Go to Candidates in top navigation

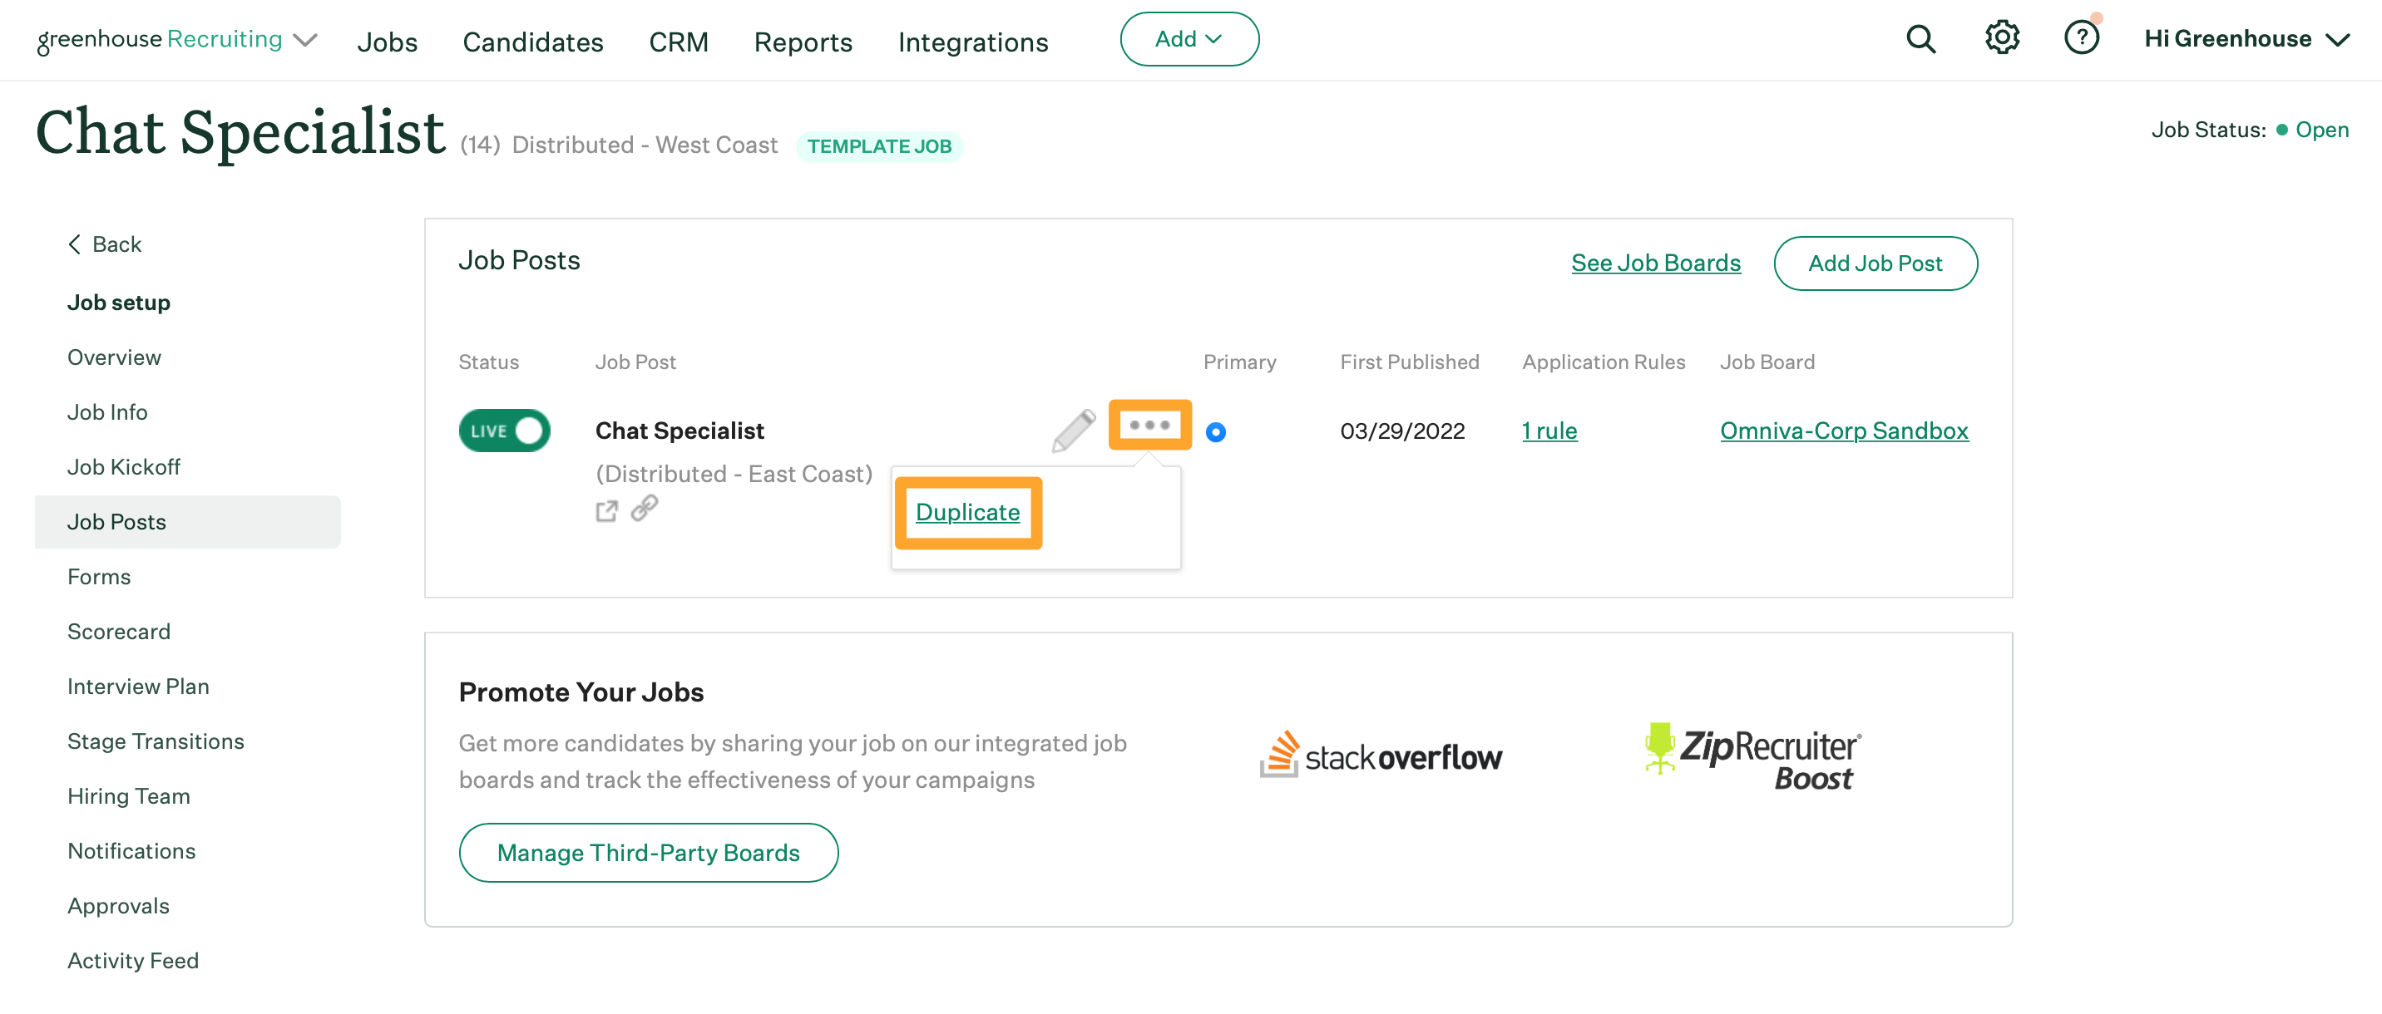532,42
